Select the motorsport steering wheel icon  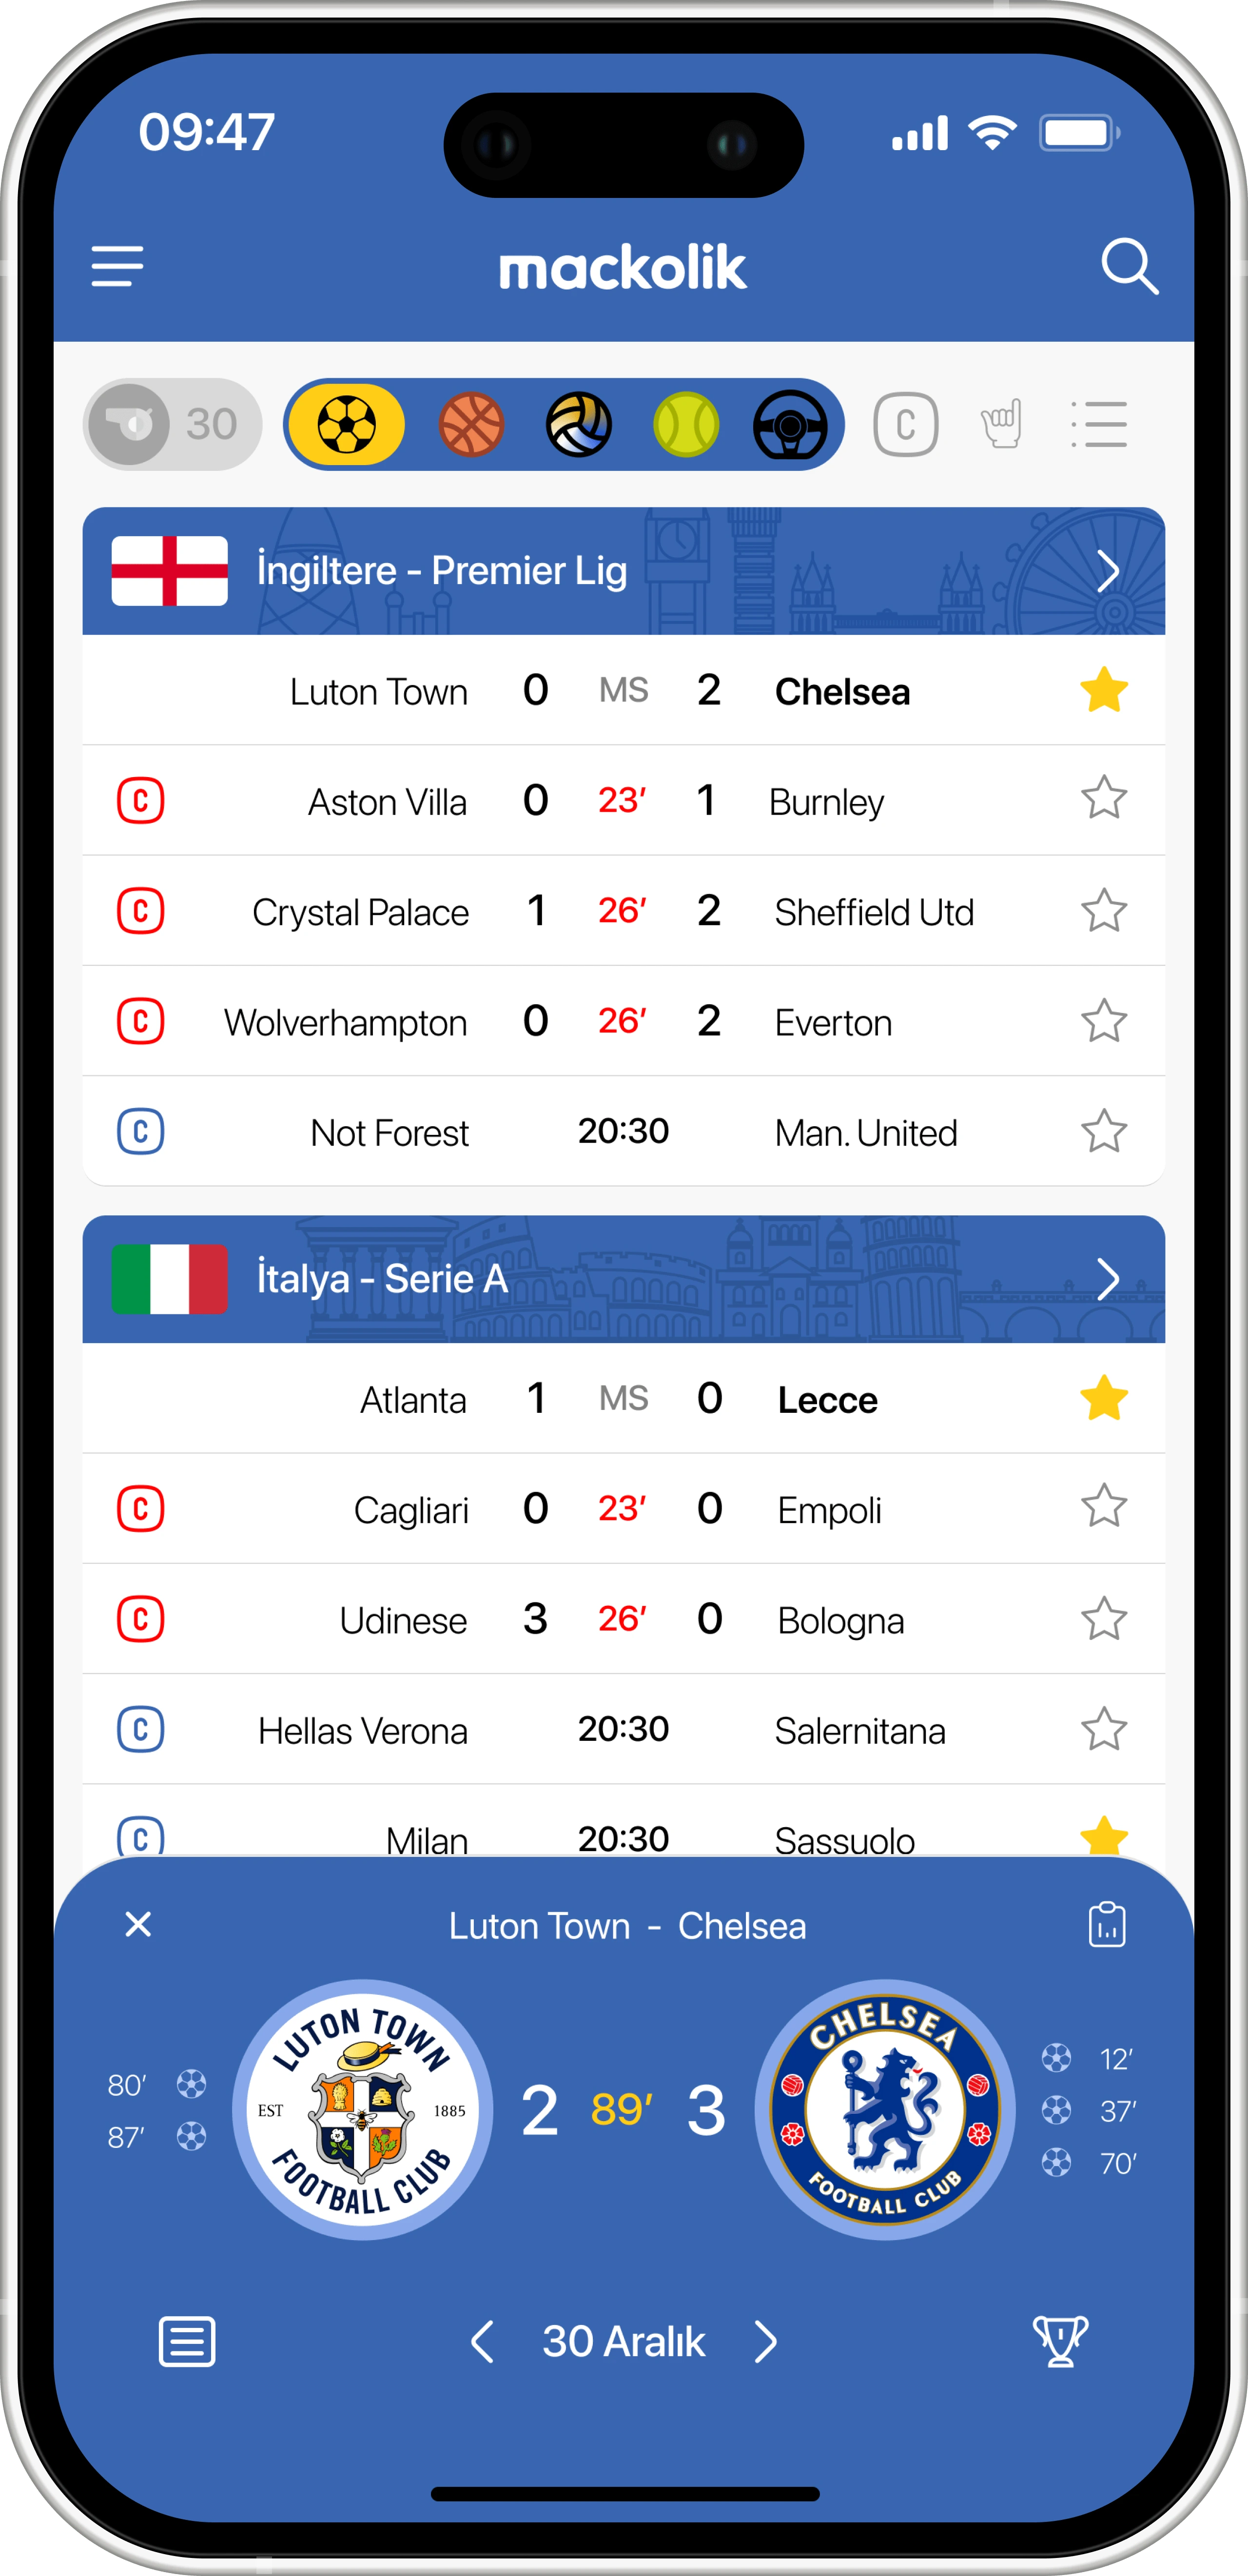coord(790,425)
